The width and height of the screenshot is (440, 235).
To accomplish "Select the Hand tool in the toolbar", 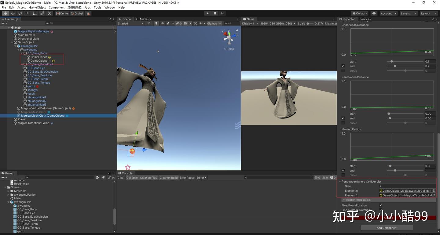I will pyautogui.click(x=5, y=13).
